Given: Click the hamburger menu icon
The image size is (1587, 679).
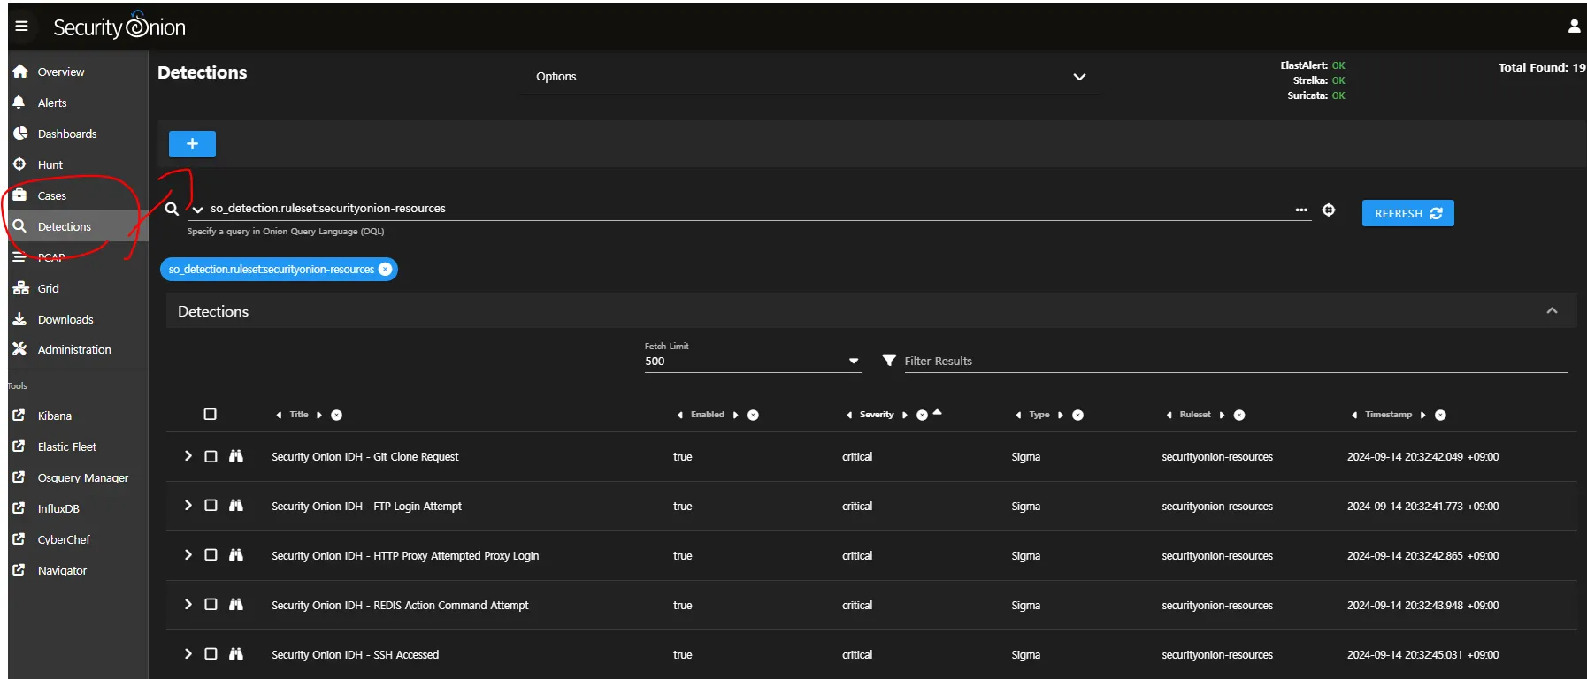Looking at the screenshot, I should pyautogui.click(x=21, y=27).
